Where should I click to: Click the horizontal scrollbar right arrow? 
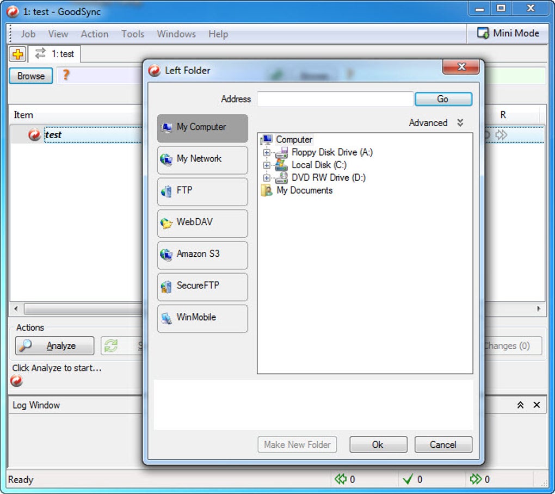[x=538, y=308]
